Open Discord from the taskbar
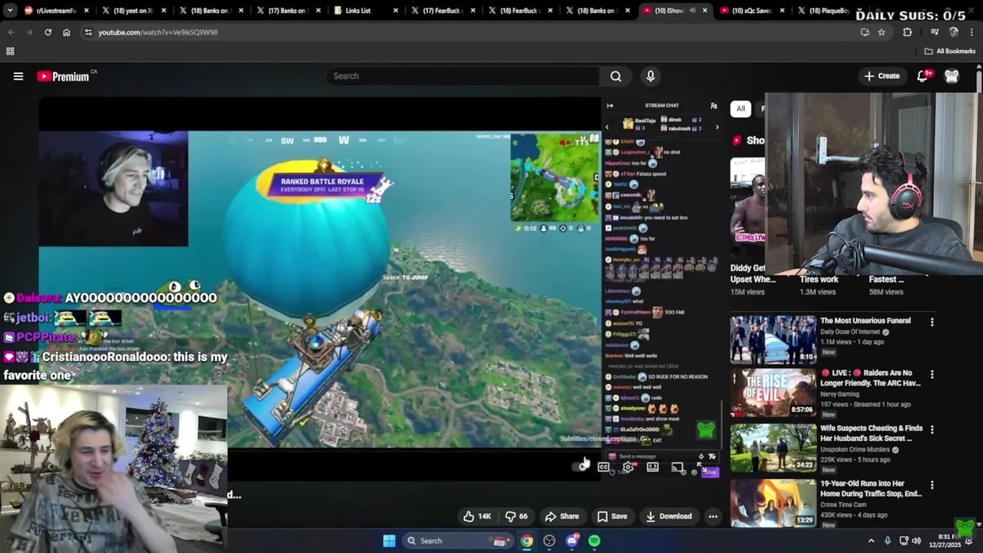Image resolution: width=983 pixels, height=553 pixels. pos(571,541)
